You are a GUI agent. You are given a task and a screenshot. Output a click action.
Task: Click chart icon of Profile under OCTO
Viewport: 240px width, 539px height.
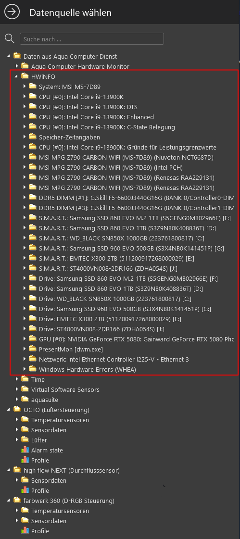tap(25, 460)
